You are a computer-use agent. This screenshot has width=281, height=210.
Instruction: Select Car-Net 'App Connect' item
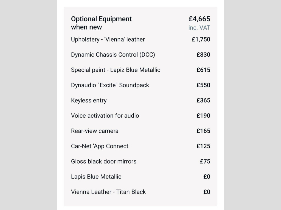tap(100, 146)
